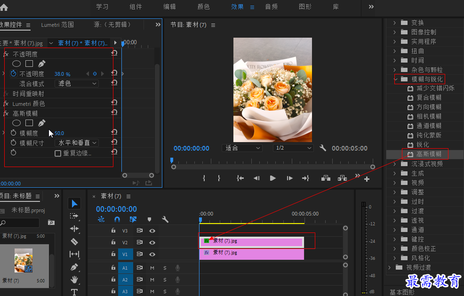Viewport: 464px width, 296px height.
Task: Open the Lumetri 范围 tab
Action: tap(57, 25)
